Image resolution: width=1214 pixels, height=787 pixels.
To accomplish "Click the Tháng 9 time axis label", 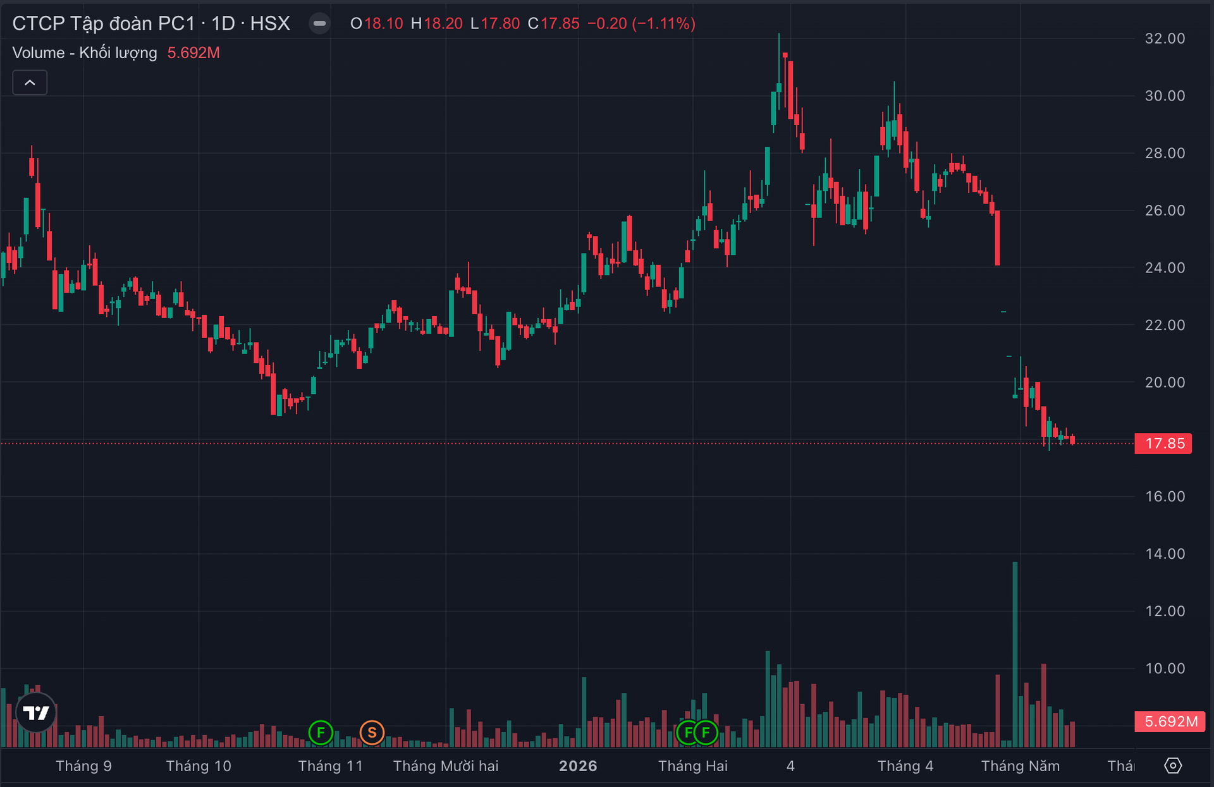I will (83, 766).
